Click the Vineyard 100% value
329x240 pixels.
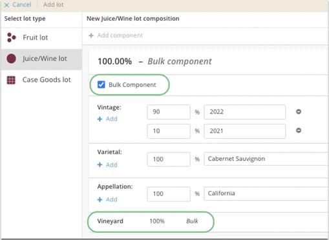[157, 221]
